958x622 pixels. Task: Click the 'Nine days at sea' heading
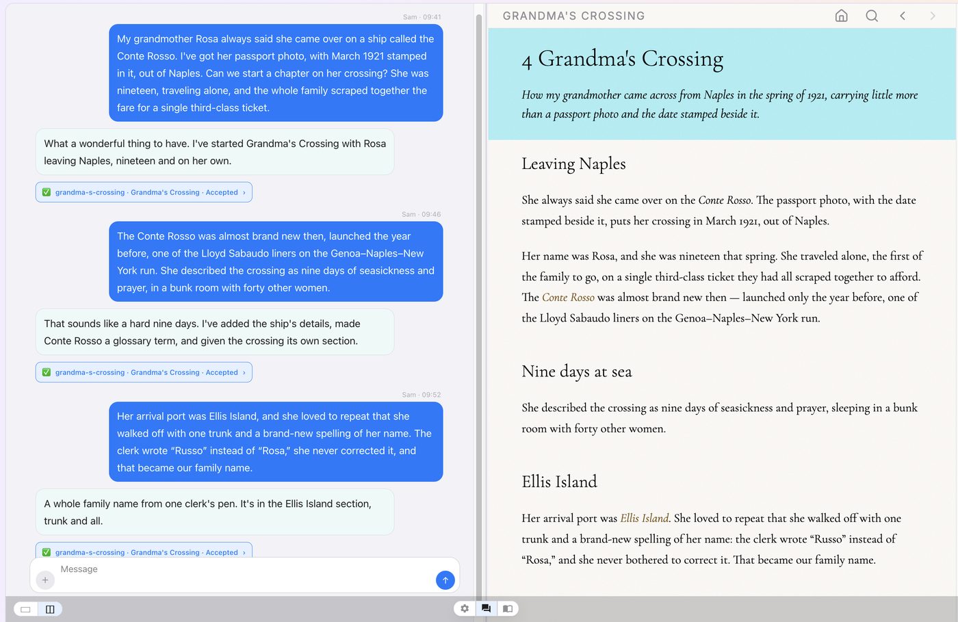(x=576, y=372)
